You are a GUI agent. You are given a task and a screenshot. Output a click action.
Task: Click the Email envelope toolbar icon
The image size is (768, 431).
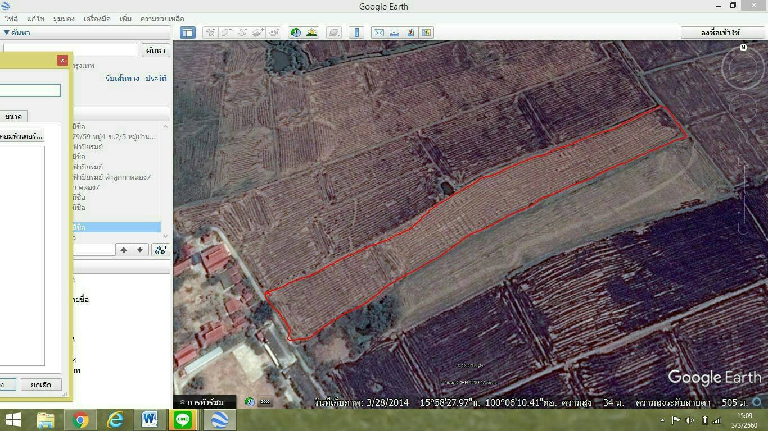[x=379, y=33]
